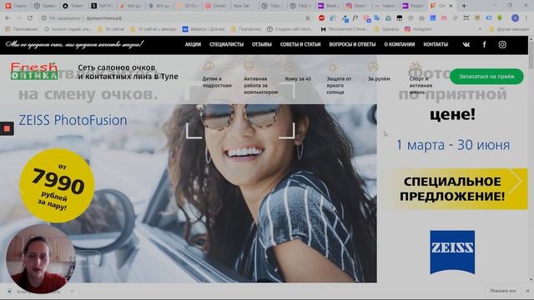
Task: Open the ВОПРОСЫ И ОТВЕТЫ menu item
Action: pos(352,44)
